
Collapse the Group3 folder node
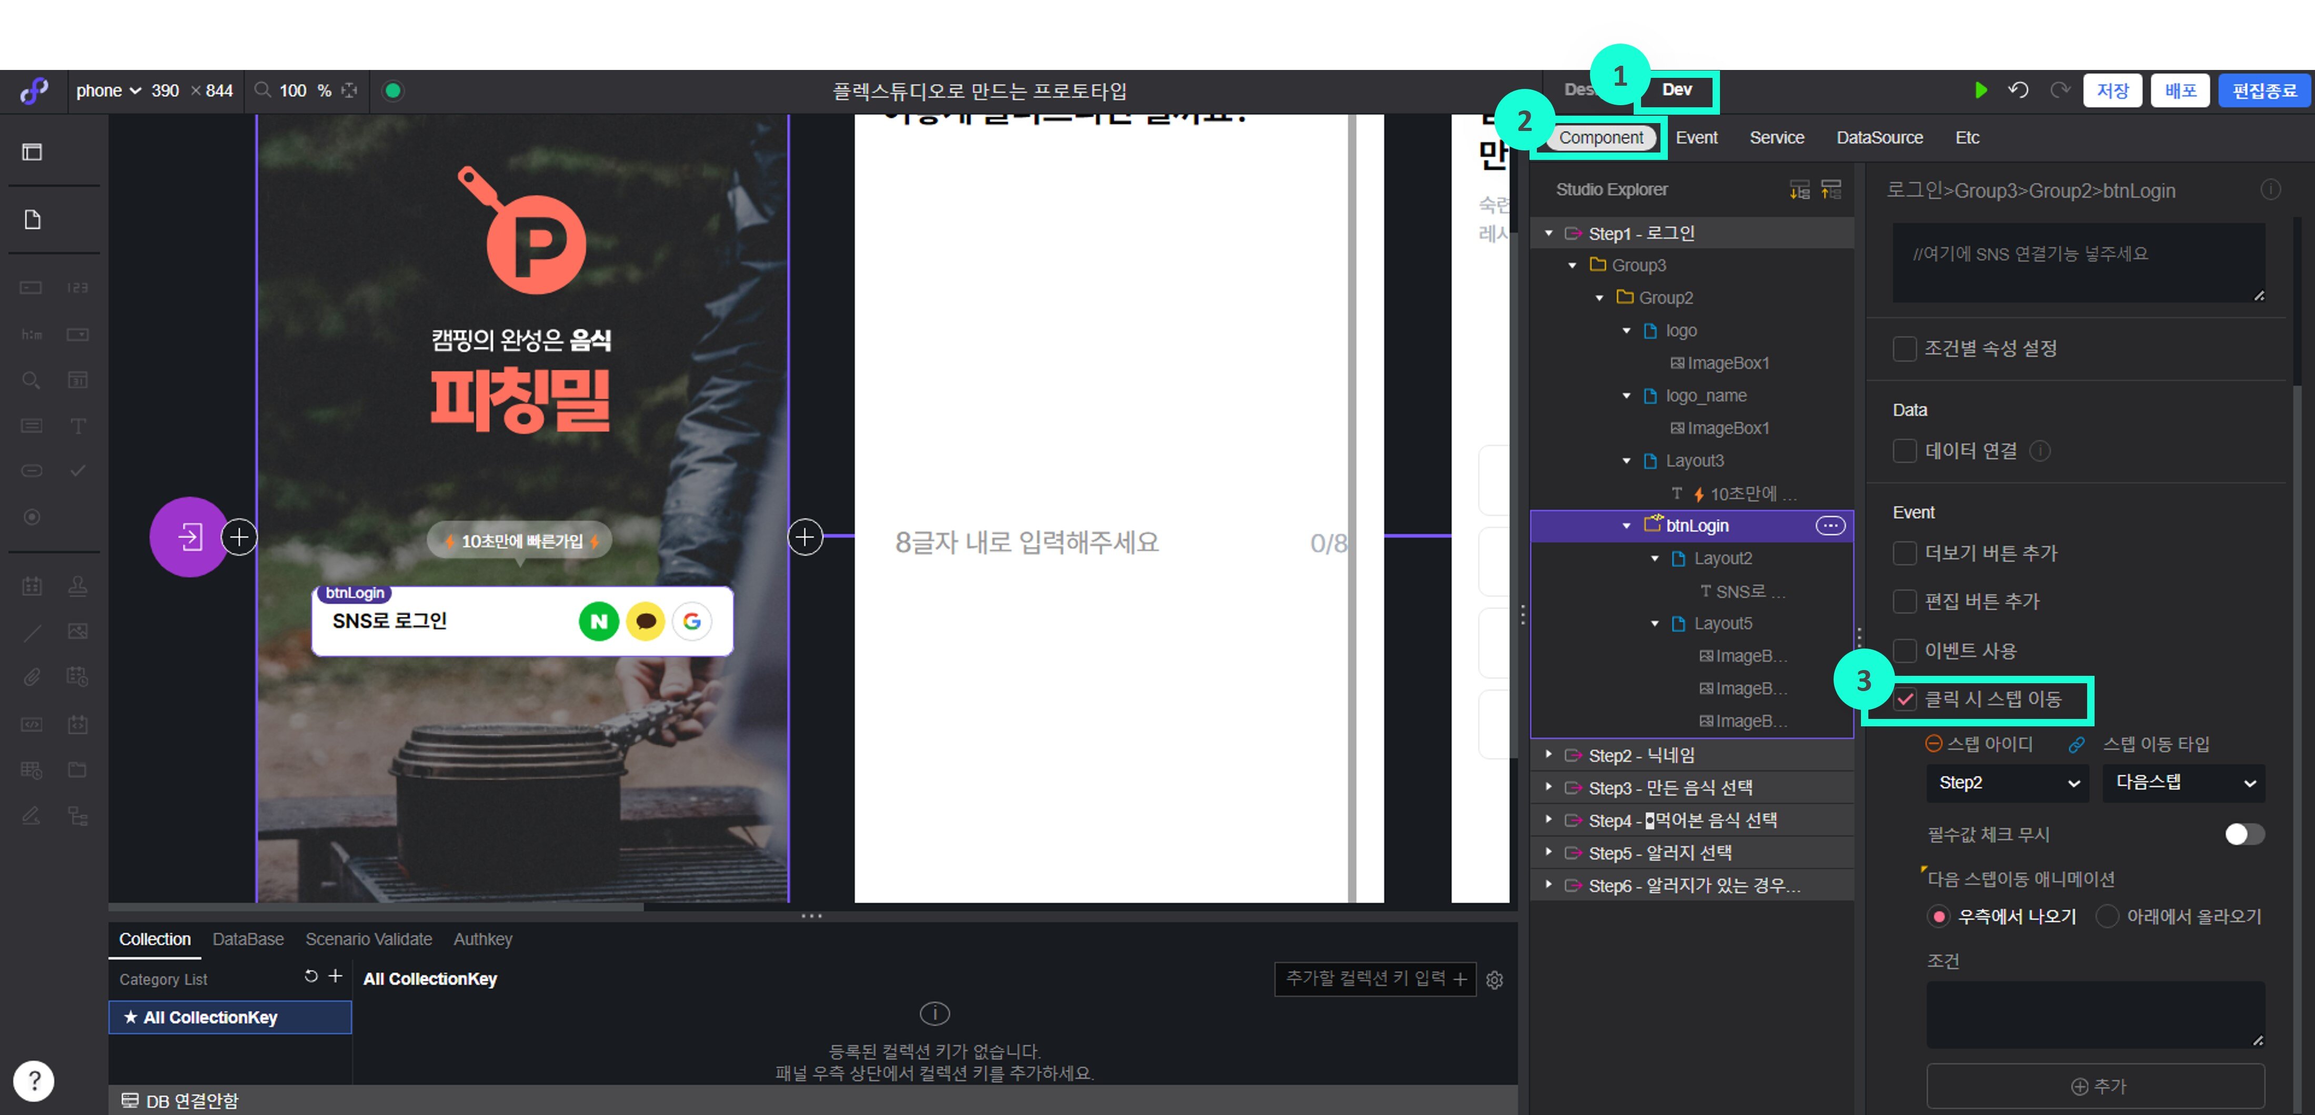click(x=1572, y=266)
